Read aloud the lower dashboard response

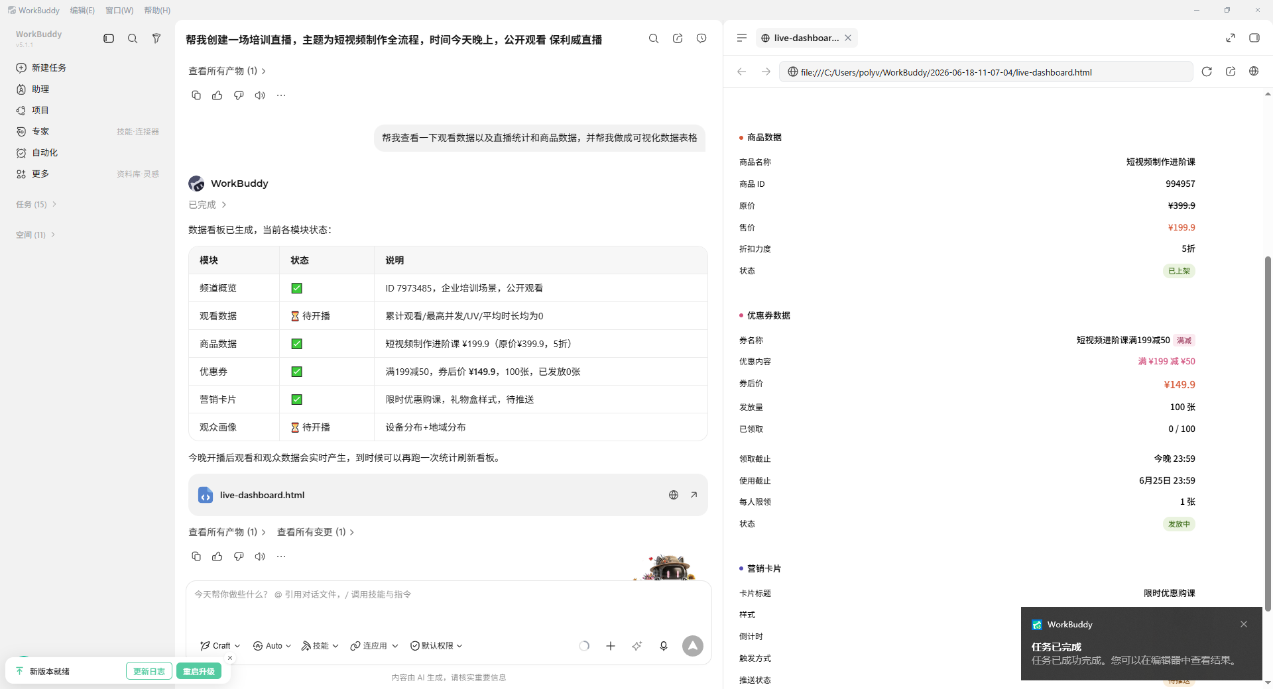[x=260, y=556]
